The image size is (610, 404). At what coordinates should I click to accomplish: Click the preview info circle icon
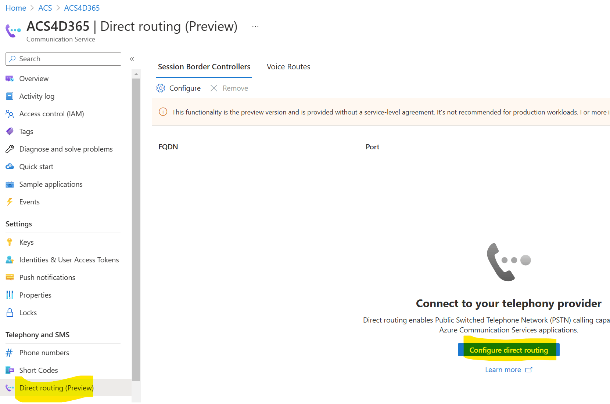pyautogui.click(x=163, y=112)
